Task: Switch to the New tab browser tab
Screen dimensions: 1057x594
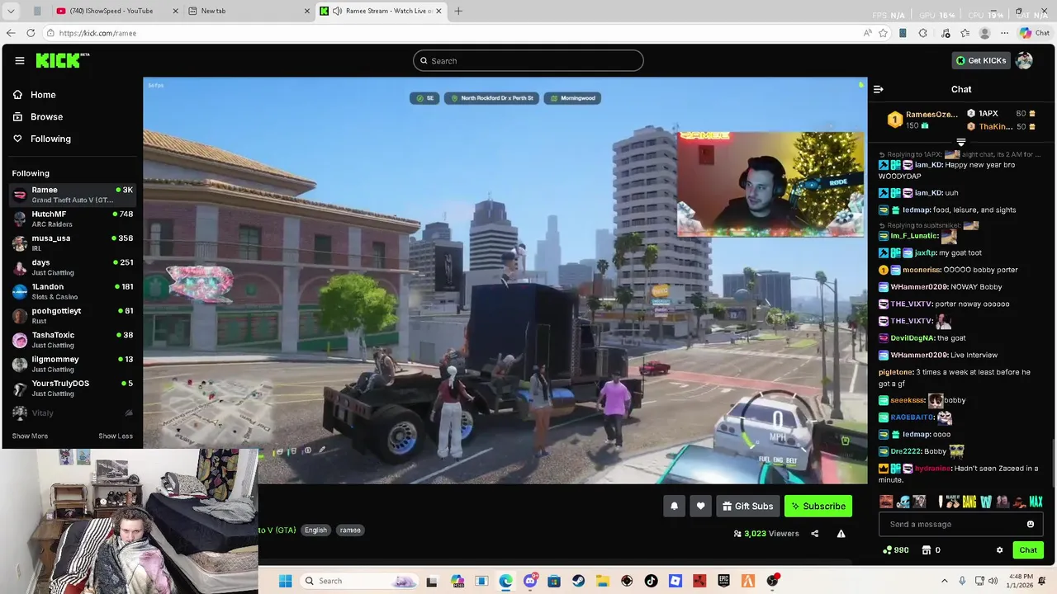Action: tap(248, 11)
